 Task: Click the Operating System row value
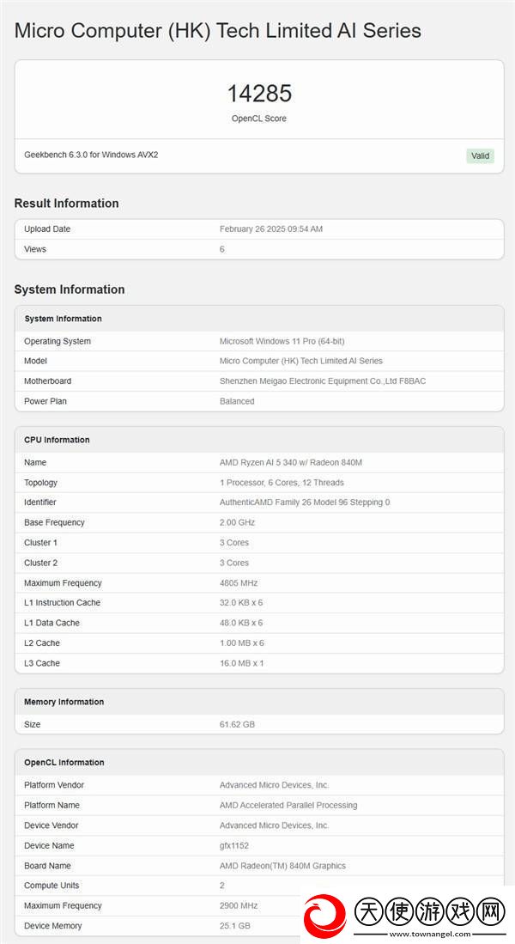point(282,341)
